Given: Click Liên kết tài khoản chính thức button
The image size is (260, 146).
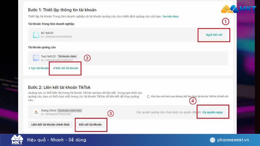Looking at the screenshot, I should [x=51, y=124].
